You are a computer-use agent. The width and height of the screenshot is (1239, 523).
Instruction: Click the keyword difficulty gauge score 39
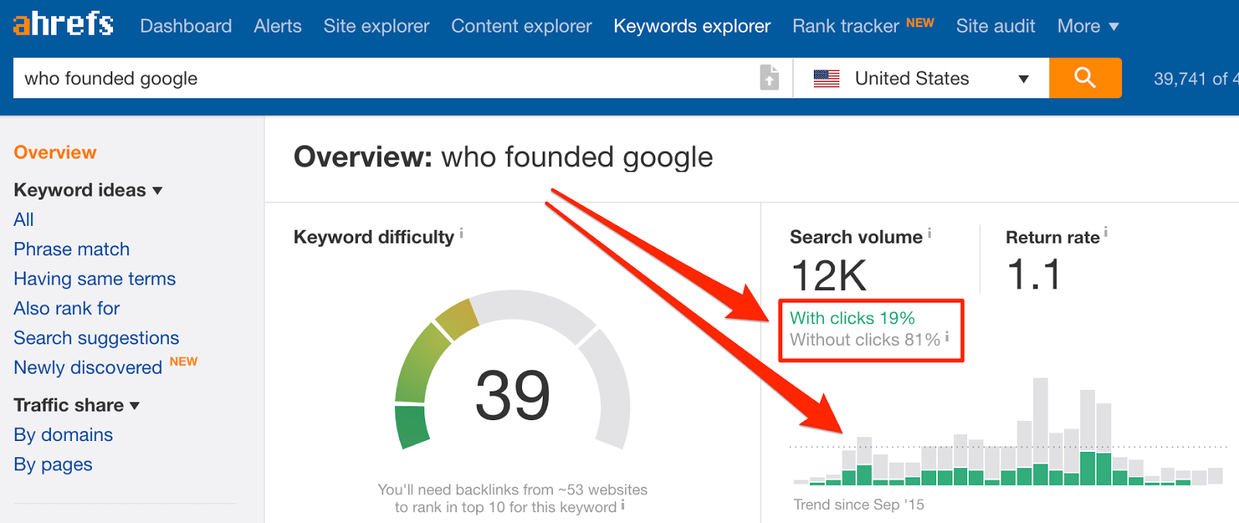[x=512, y=395]
